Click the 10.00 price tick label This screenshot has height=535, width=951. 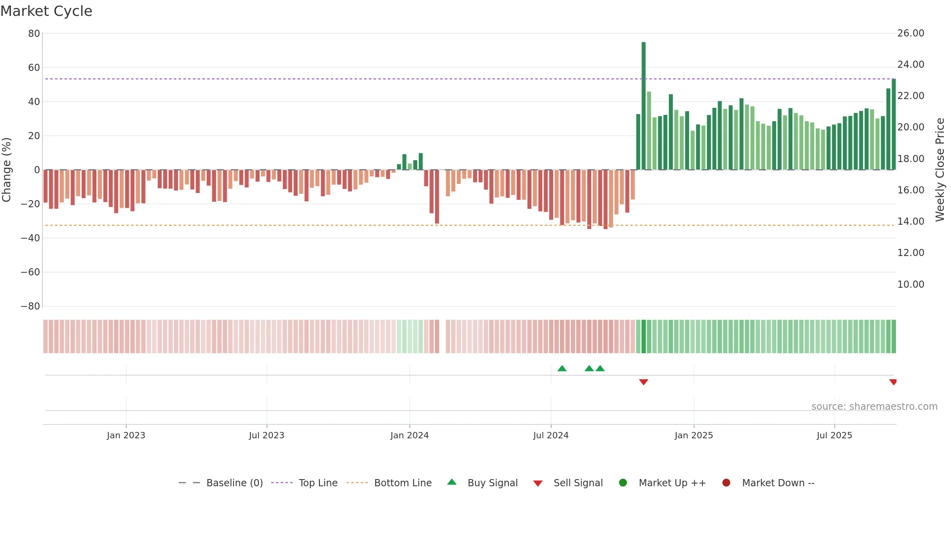(911, 285)
